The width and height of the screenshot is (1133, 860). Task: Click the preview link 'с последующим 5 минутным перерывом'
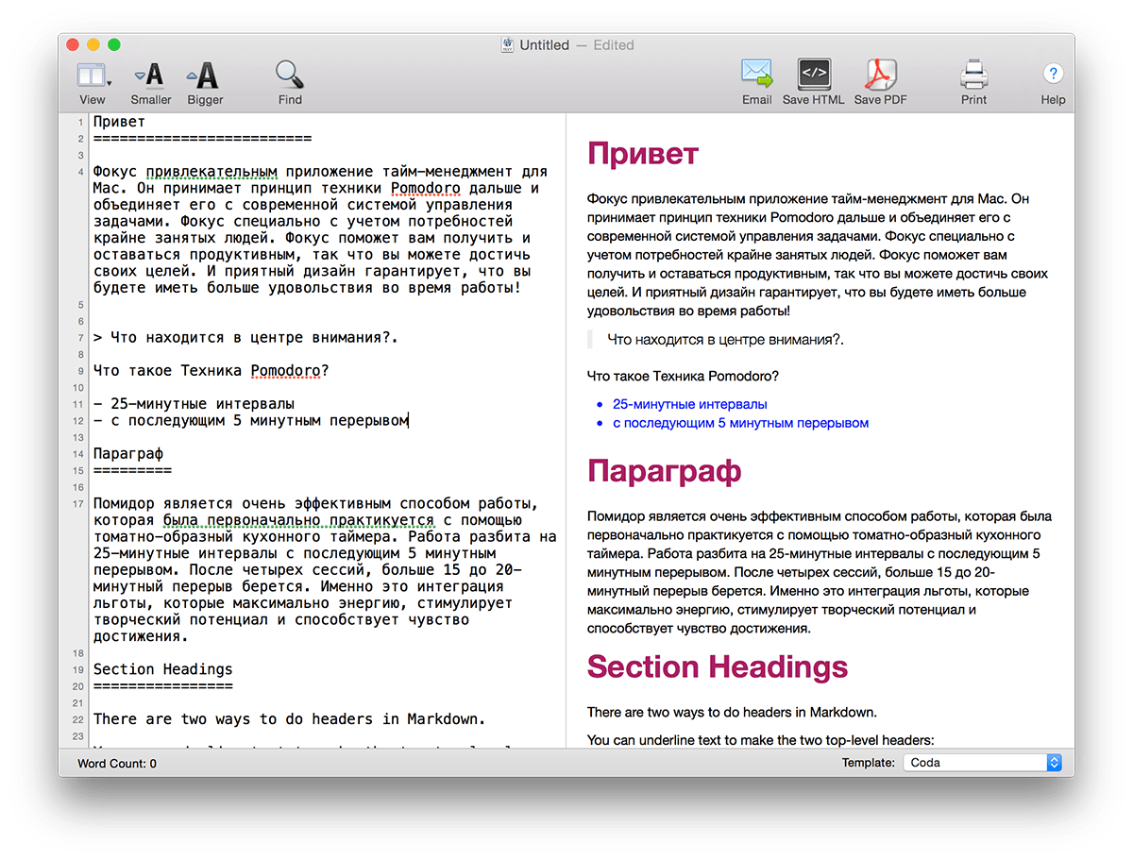pos(740,423)
